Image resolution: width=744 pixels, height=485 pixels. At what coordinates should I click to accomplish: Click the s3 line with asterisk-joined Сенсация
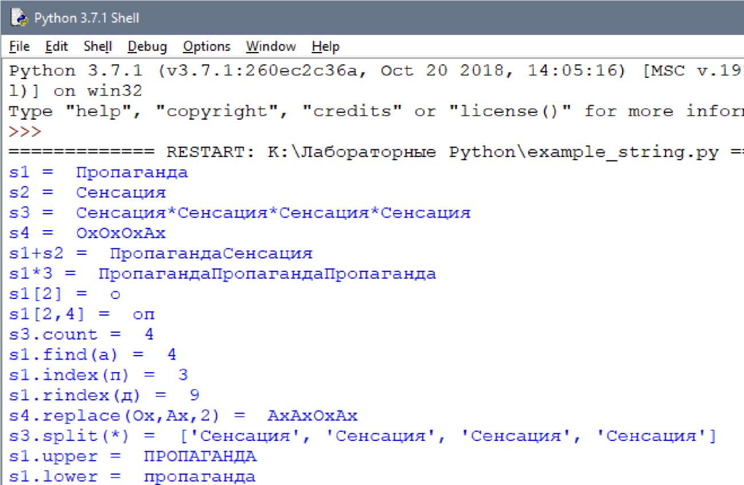(x=240, y=214)
